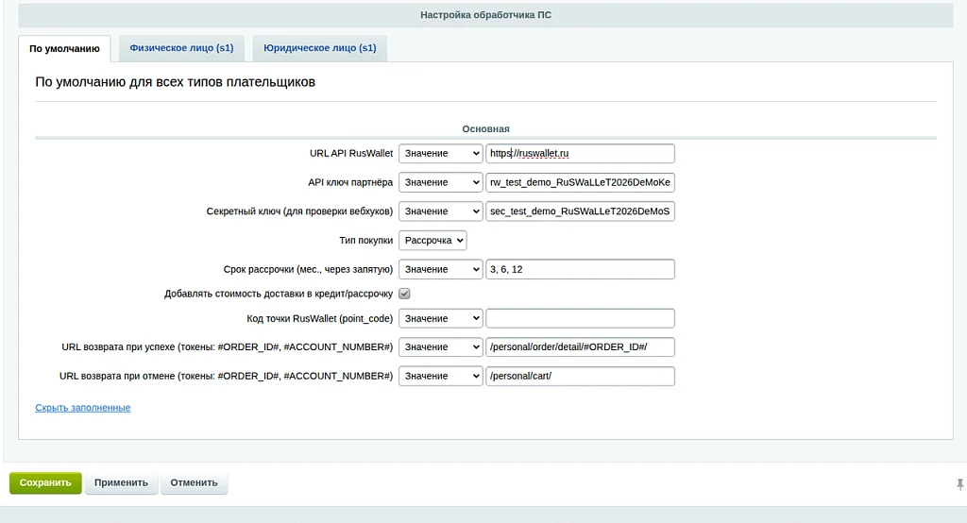
Task: Switch to the Юридическое лицо (s1) tab
Action: tap(319, 48)
